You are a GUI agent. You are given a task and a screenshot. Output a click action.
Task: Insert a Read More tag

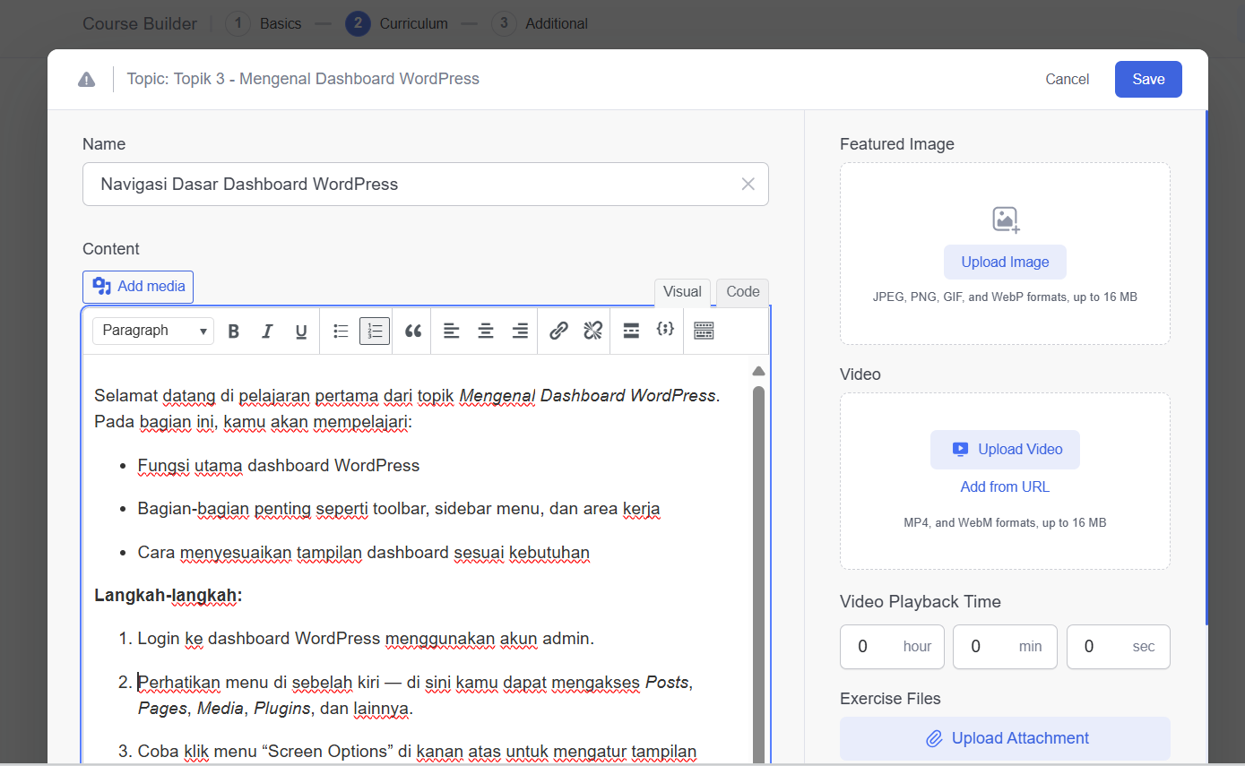pos(631,331)
